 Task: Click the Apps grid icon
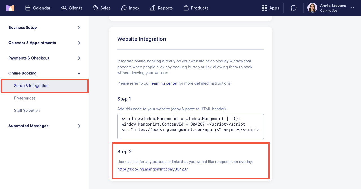pyautogui.click(x=264, y=8)
